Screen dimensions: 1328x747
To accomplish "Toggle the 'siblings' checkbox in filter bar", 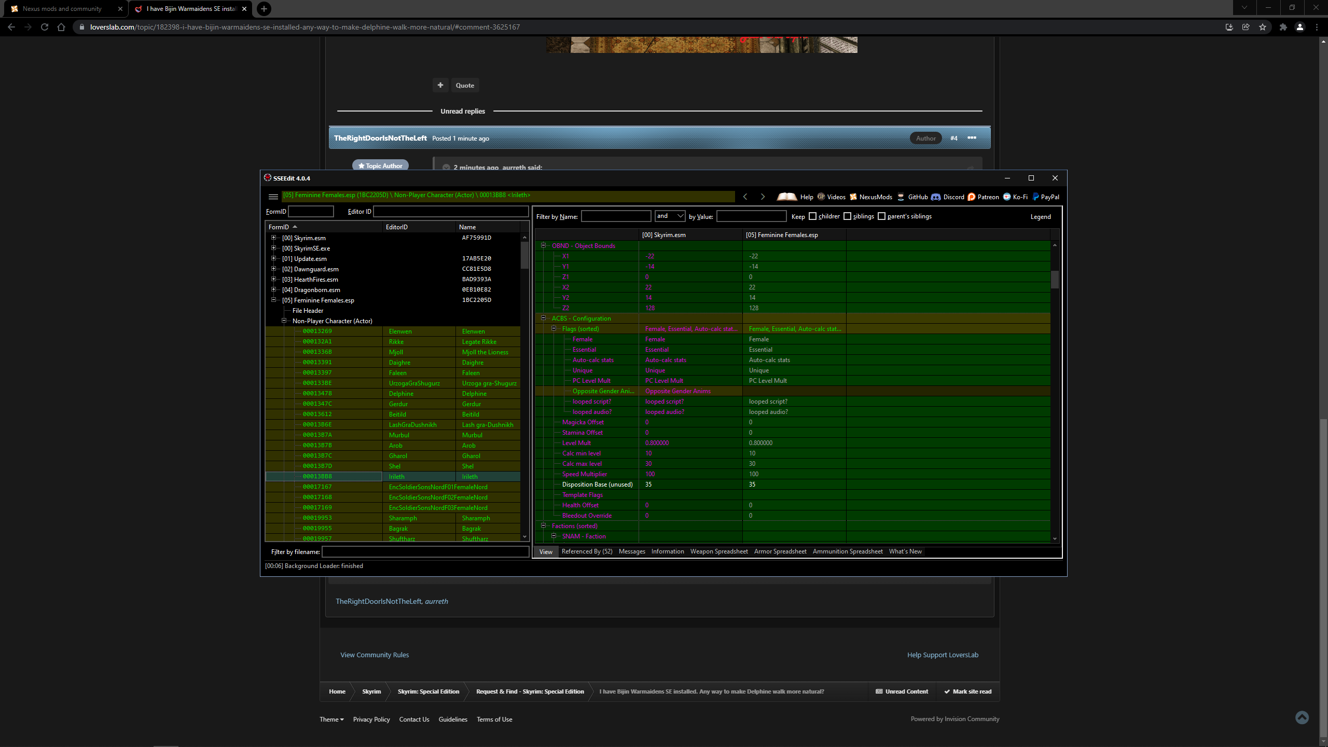I will [x=847, y=216].
